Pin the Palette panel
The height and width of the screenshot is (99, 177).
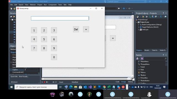click(163, 55)
